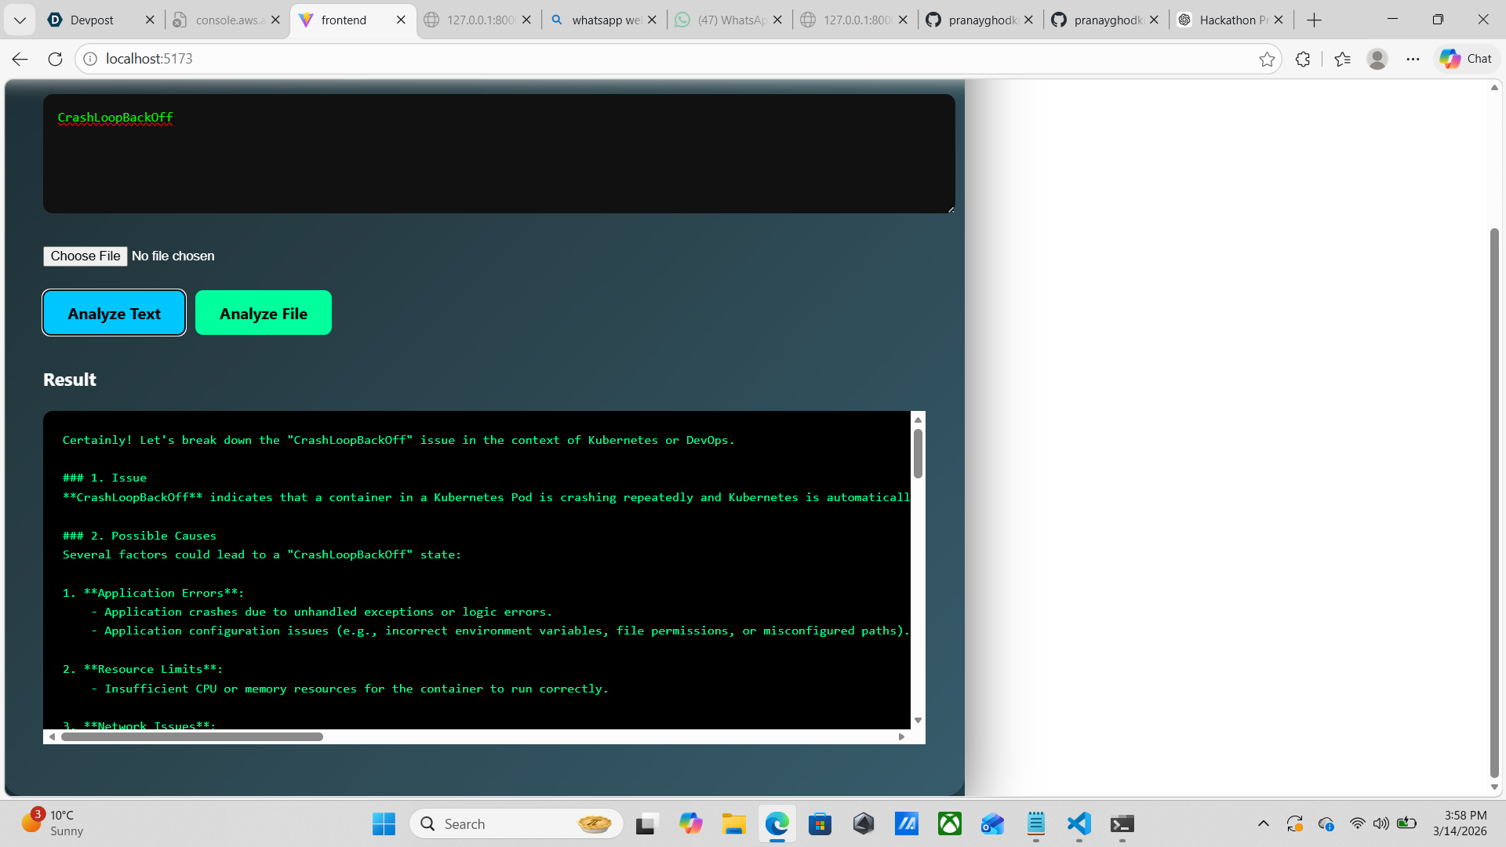
Task: Open the browser profile avatar
Action: click(x=1377, y=59)
